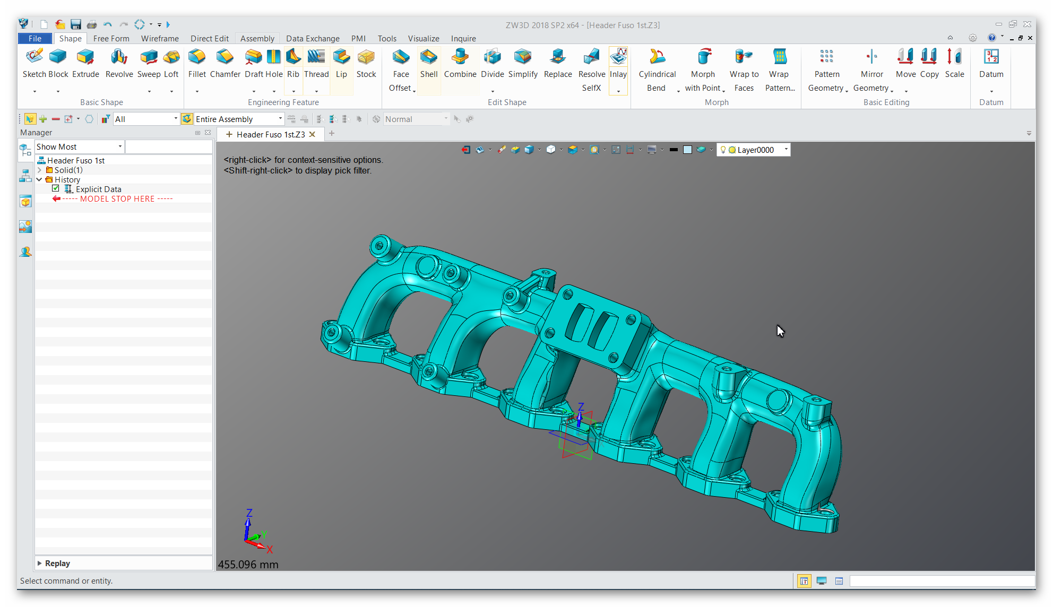
Task: Open the Entire Assembly scope dropdown
Action: 280,119
